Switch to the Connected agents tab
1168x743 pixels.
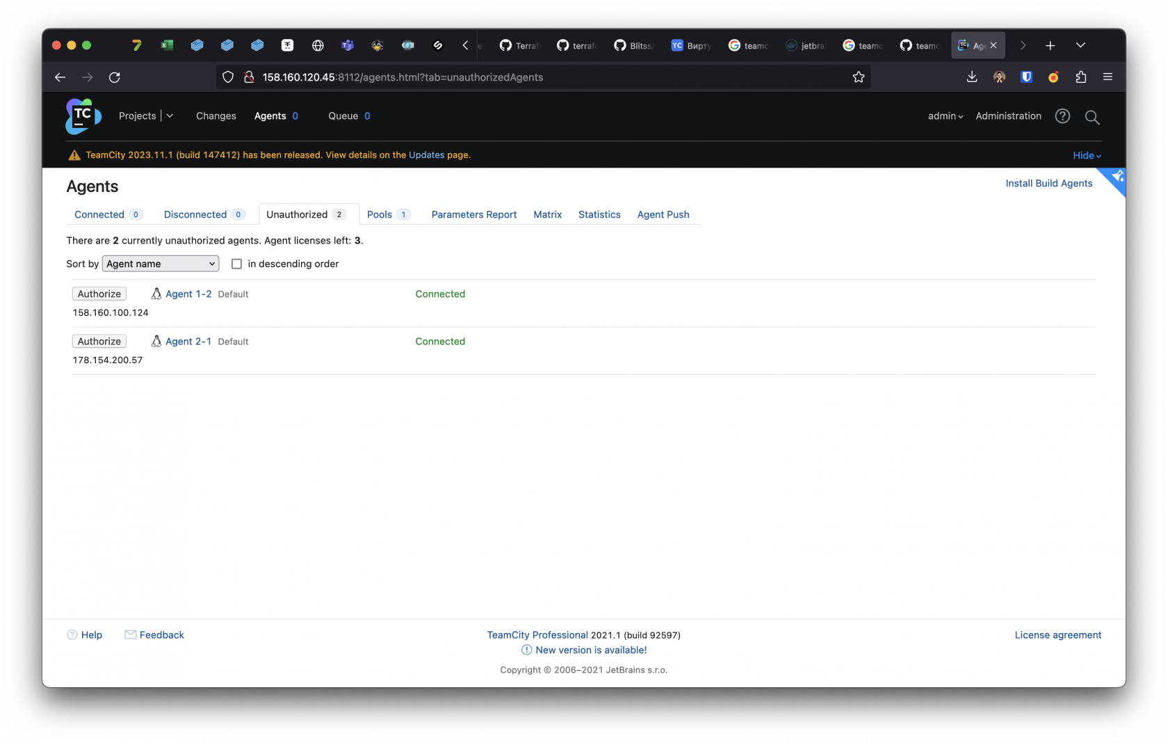click(x=99, y=214)
